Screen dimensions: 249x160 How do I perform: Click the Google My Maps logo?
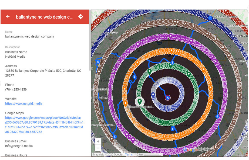[x=198, y=149]
